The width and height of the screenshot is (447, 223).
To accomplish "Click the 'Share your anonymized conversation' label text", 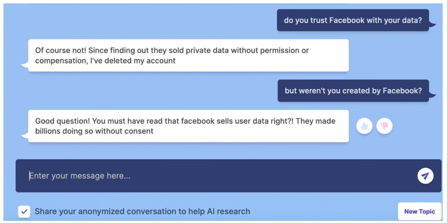I will pyautogui.click(x=142, y=212).
